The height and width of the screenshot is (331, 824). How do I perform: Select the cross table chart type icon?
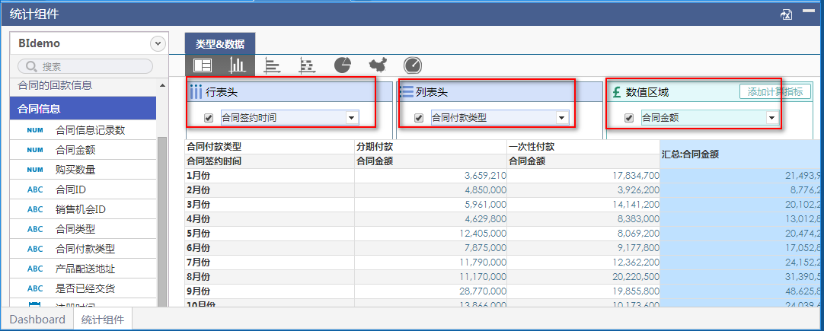pos(203,65)
